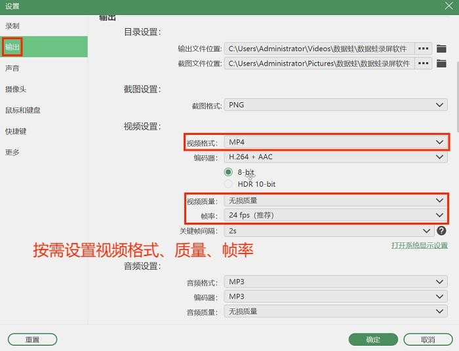The height and width of the screenshot is (351, 459).
Task: Open the output file location folder icon
Action: pos(441,48)
